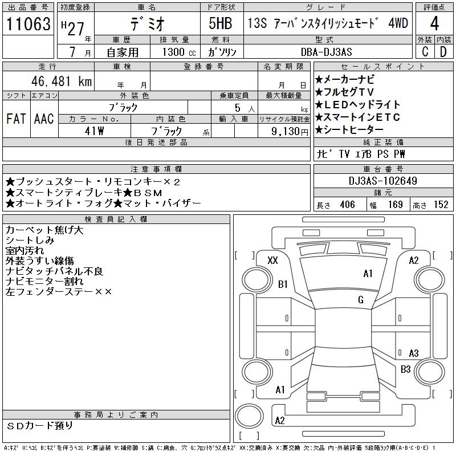Click the 純正装備 header label
Screen dimensions: 456x456
(383, 142)
